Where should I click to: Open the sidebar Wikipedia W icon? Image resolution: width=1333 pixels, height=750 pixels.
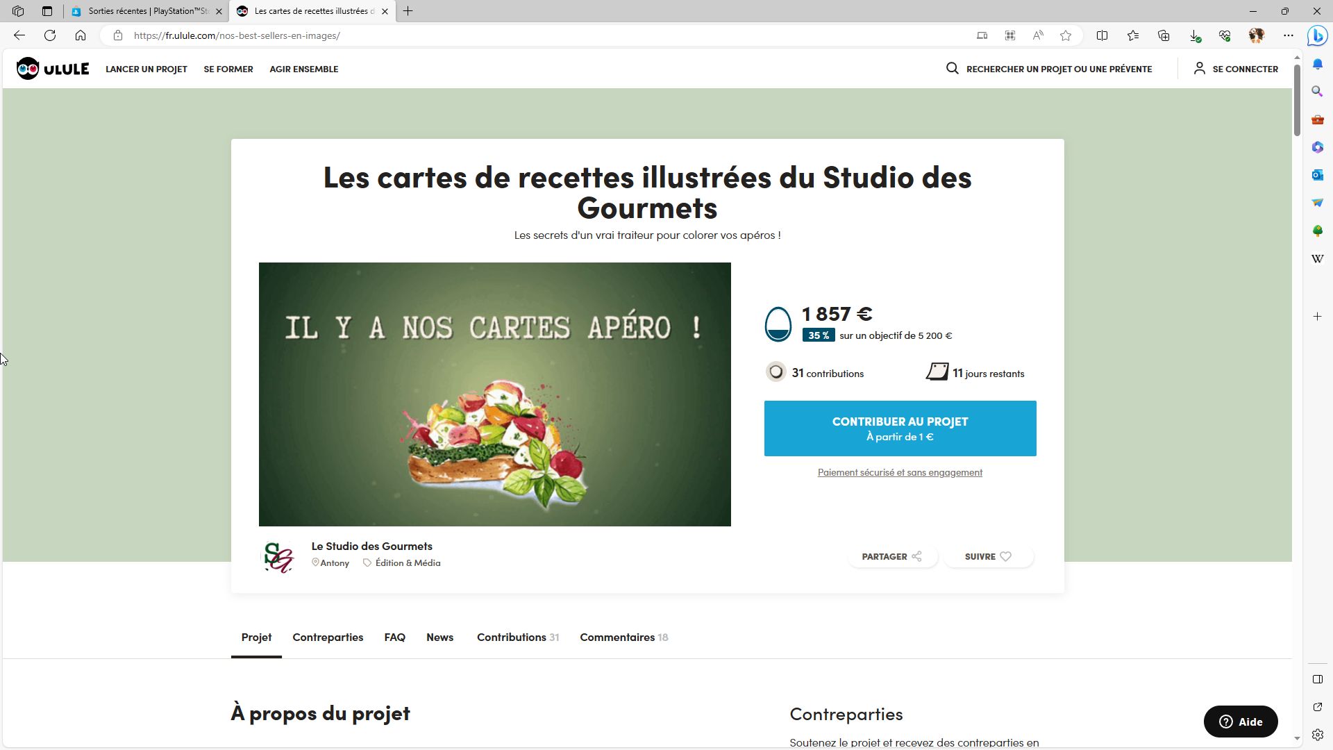[x=1318, y=258]
